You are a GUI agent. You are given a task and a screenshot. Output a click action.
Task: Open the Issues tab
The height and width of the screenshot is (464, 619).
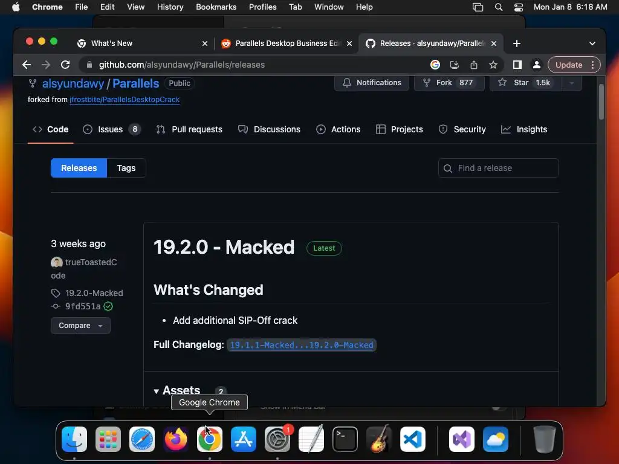(112, 129)
